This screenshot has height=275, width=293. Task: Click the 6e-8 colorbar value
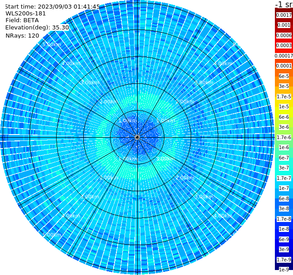click(x=284, y=198)
